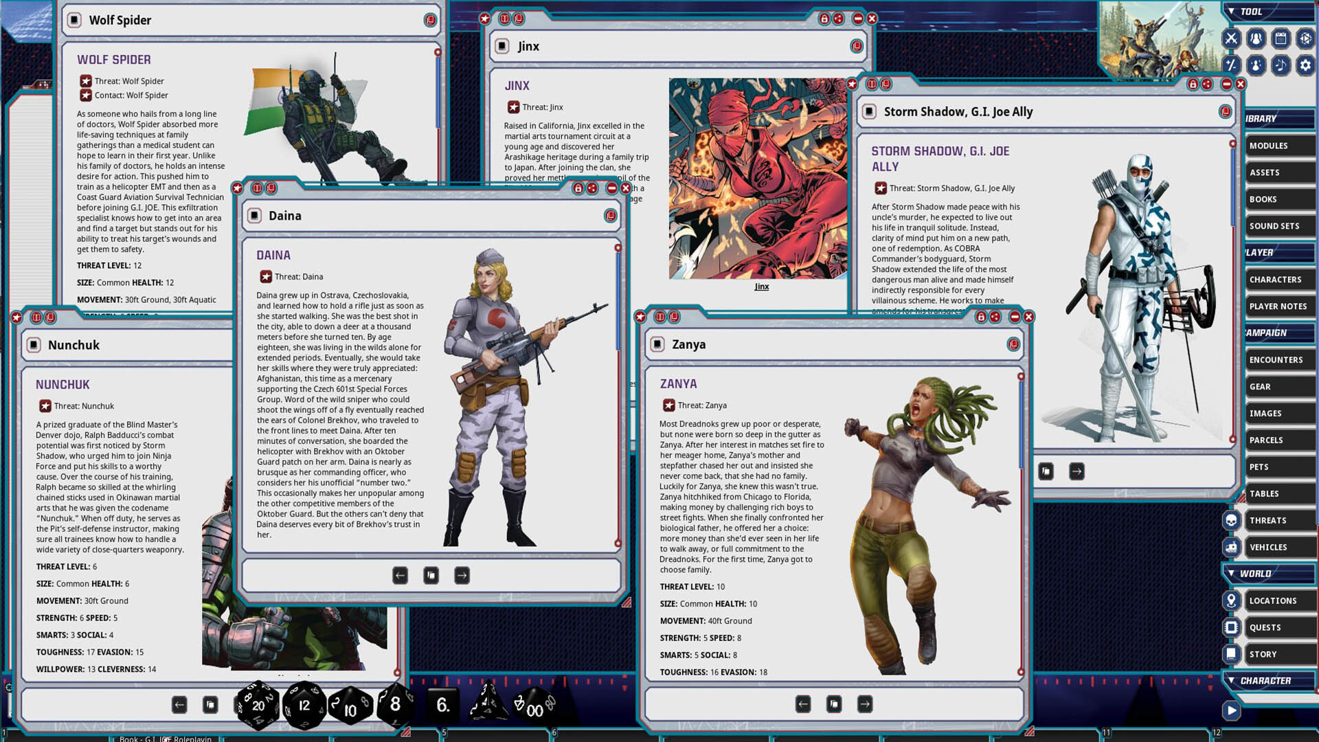Open the Combat Tracker crossed-swords tool
Viewport: 1319px width, 742px height.
(x=1231, y=38)
